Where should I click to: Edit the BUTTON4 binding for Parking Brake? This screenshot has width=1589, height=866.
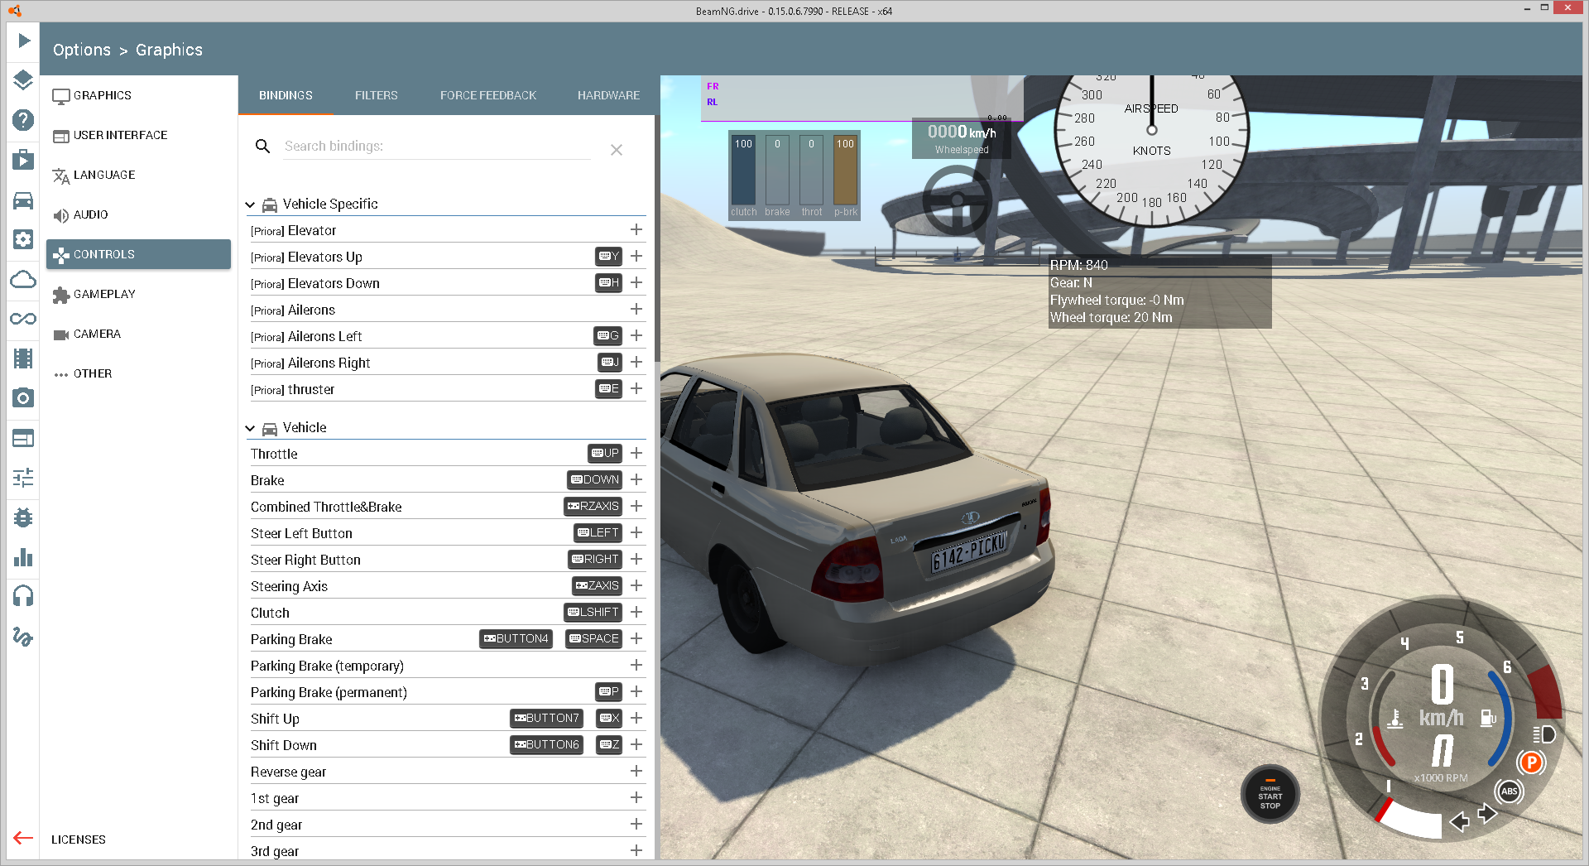[x=516, y=639]
